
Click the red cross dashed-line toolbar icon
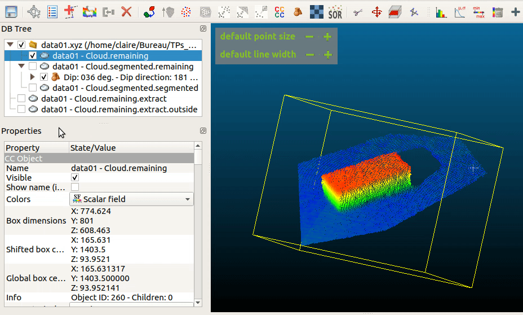coord(70,12)
